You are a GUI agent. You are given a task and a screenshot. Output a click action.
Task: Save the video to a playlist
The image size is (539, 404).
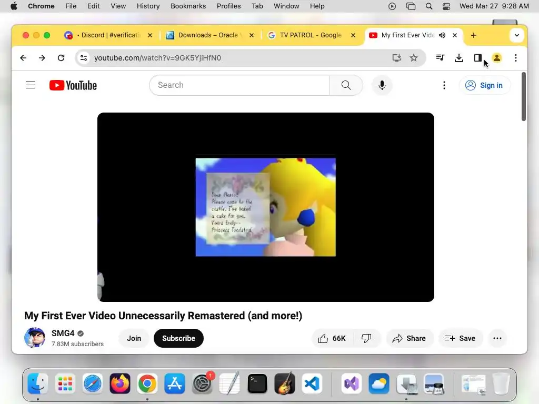coord(460,338)
